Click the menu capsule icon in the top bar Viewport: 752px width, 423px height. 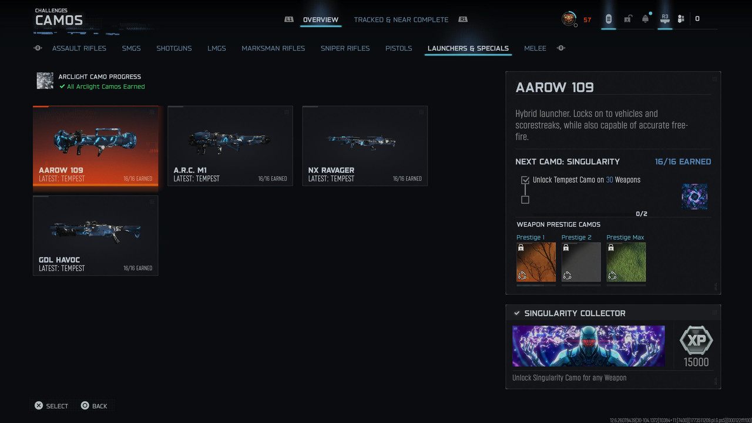609,19
